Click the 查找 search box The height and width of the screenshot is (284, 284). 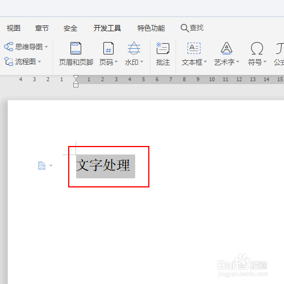[x=192, y=28]
